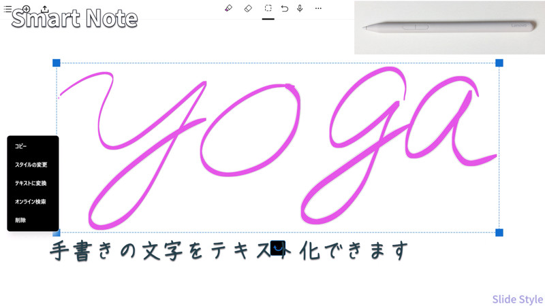Click オンライン検索 in the context menu
Image resolution: width=545 pixels, height=306 pixels.
[x=31, y=201]
